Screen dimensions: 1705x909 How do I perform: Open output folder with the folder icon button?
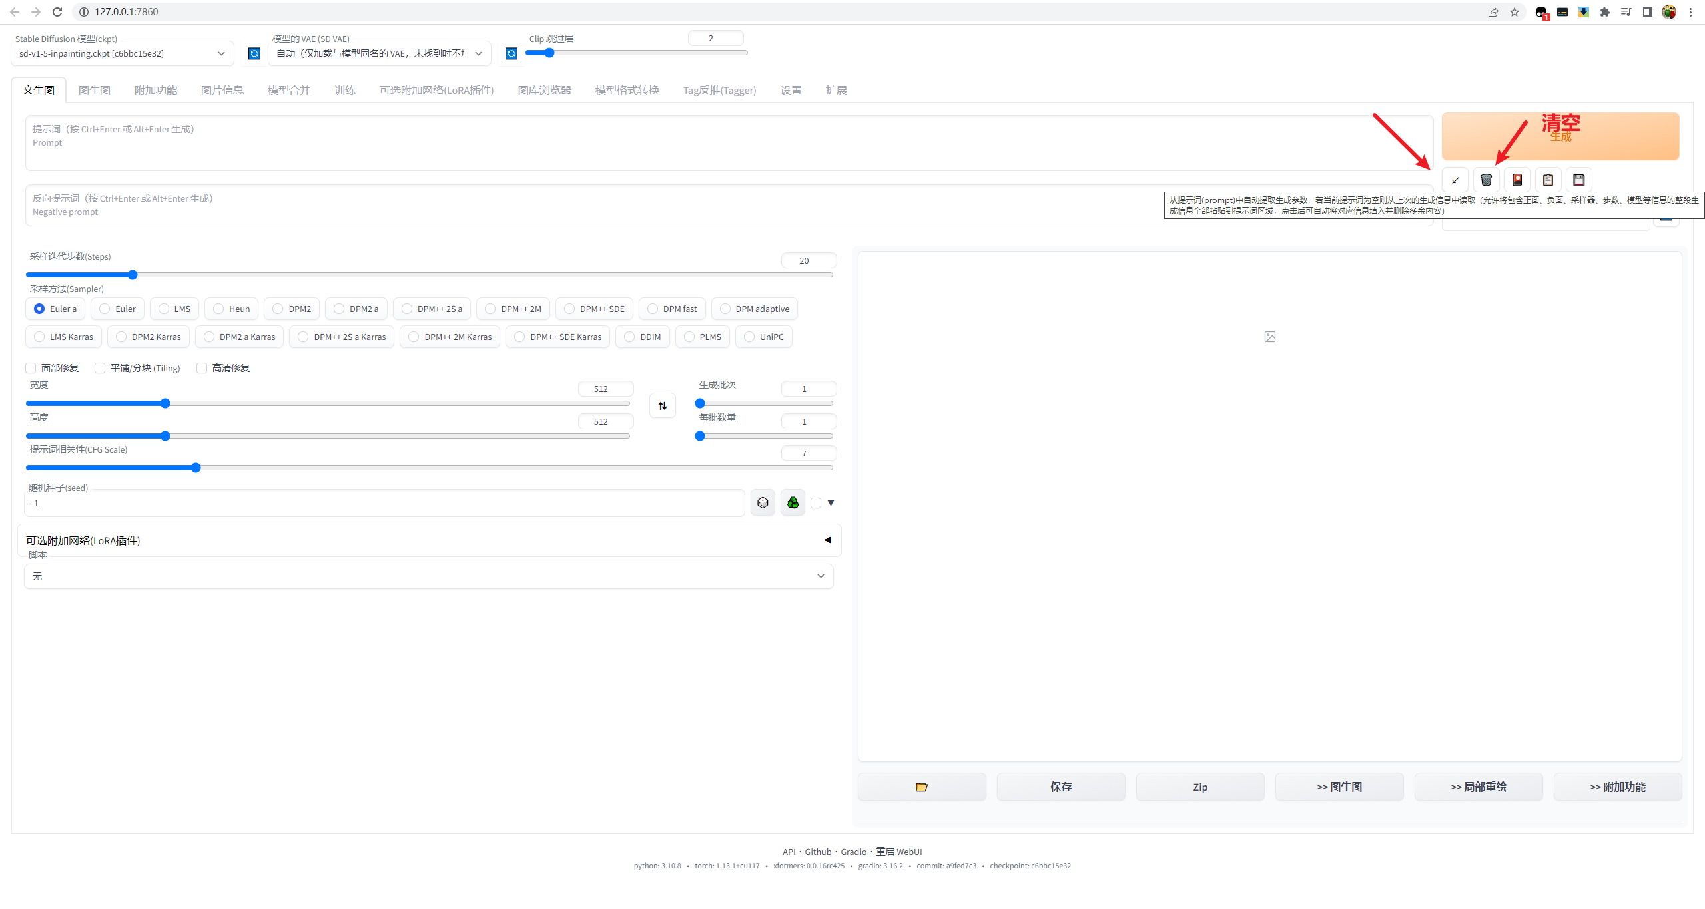(x=921, y=787)
